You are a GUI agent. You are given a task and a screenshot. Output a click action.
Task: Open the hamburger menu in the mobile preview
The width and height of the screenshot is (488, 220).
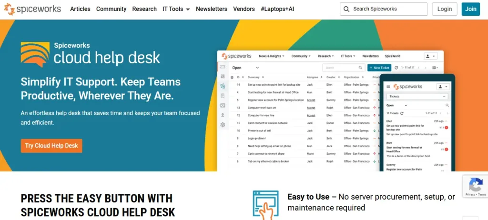[388, 87]
